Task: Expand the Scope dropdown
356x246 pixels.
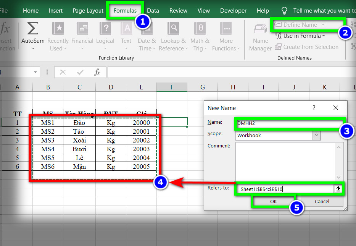Action: pyautogui.click(x=316, y=135)
